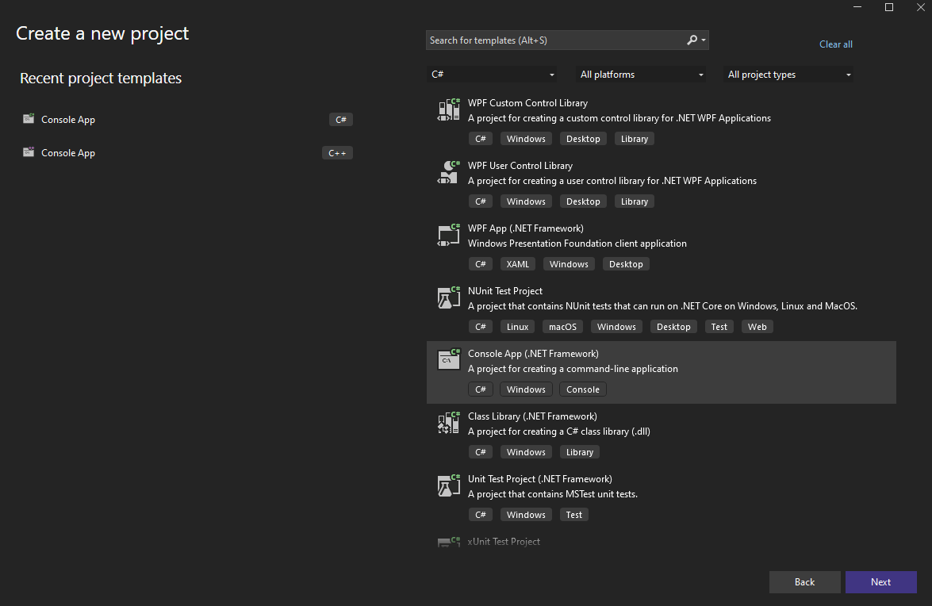Click Desktop tag on NUnit Test Project
The width and height of the screenshot is (932, 606).
pos(673,327)
